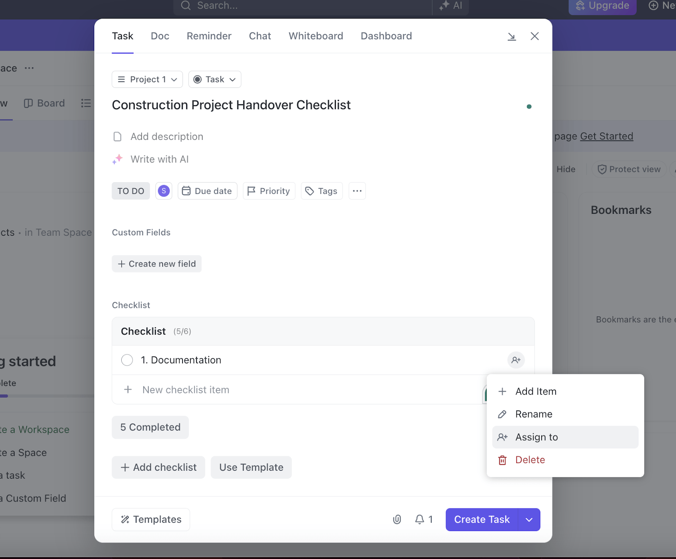676x559 pixels.
Task: Toggle Protect view for this page
Action: coord(629,169)
